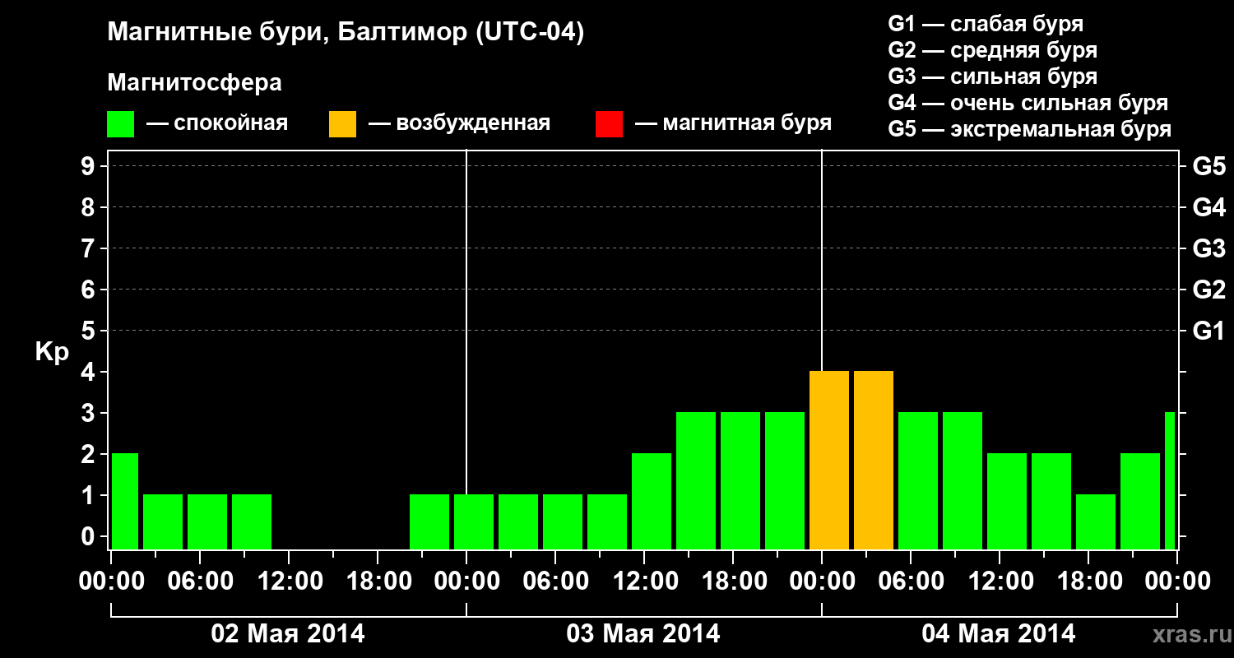The height and width of the screenshot is (658, 1234).
Task: Click the 'Магнитосфера' heading
Action: pyautogui.click(x=194, y=83)
